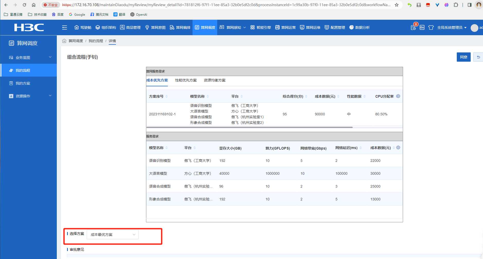Switch to 资源均衡方案 tab
Screen dimensions: 483x259
[x=215, y=80]
